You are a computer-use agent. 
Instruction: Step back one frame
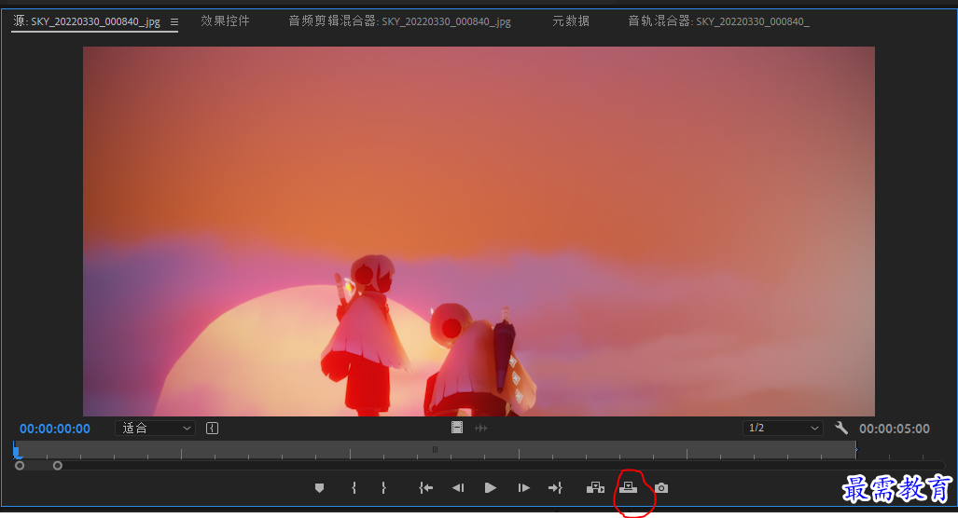click(458, 488)
